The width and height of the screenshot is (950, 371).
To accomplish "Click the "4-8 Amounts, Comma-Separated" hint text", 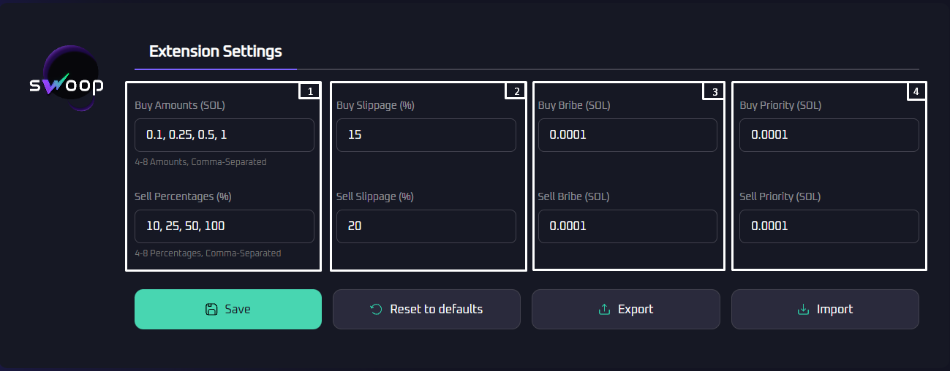I will coord(200,162).
